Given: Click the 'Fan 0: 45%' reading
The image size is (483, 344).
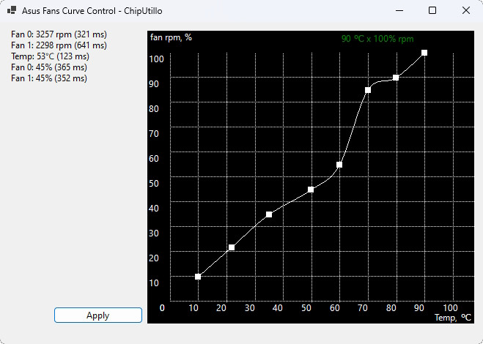Looking at the screenshot, I should pos(49,67).
